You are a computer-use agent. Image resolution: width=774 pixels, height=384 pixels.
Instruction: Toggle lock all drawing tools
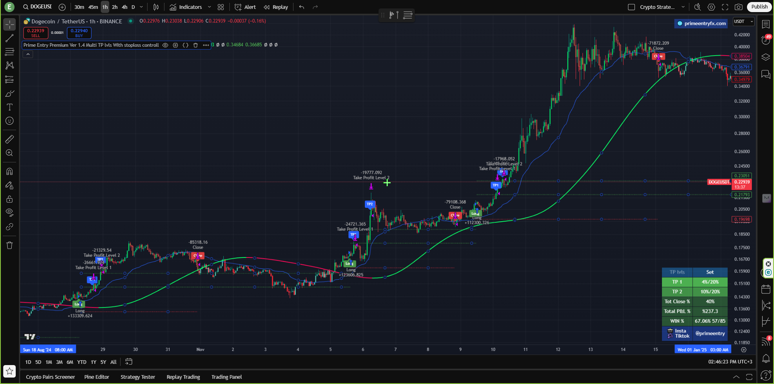click(x=10, y=199)
